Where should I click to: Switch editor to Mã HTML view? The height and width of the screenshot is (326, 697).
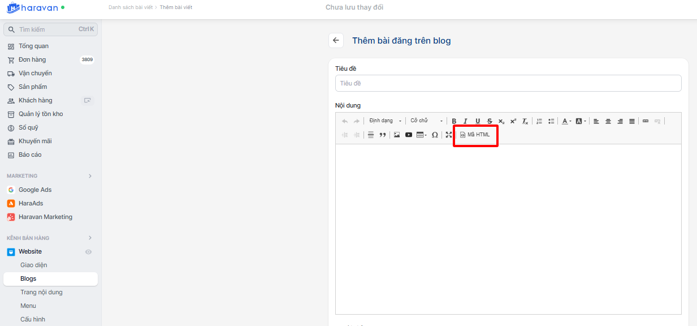[475, 135]
